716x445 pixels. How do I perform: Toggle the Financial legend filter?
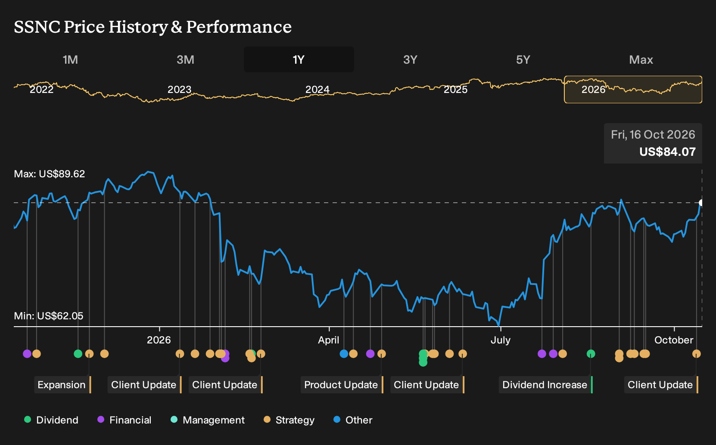pyautogui.click(x=125, y=420)
